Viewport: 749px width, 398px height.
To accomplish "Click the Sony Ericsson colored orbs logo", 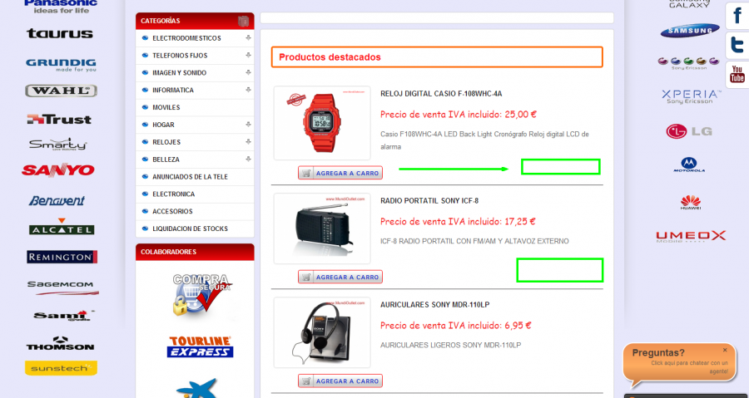I will (688, 63).
